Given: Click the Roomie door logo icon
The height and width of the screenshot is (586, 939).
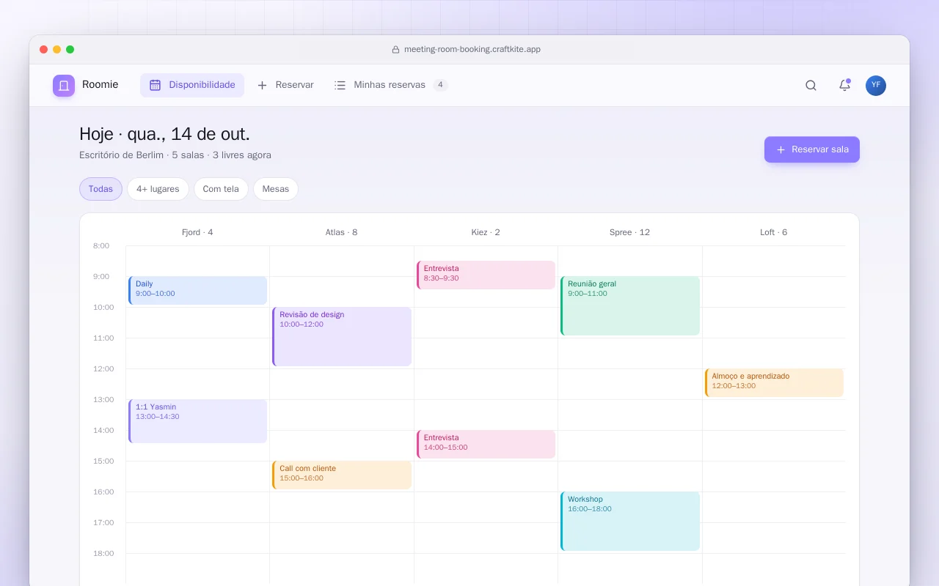Looking at the screenshot, I should pyautogui.click(x=64, y=86).
